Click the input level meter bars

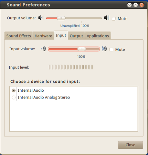(71, 67)
